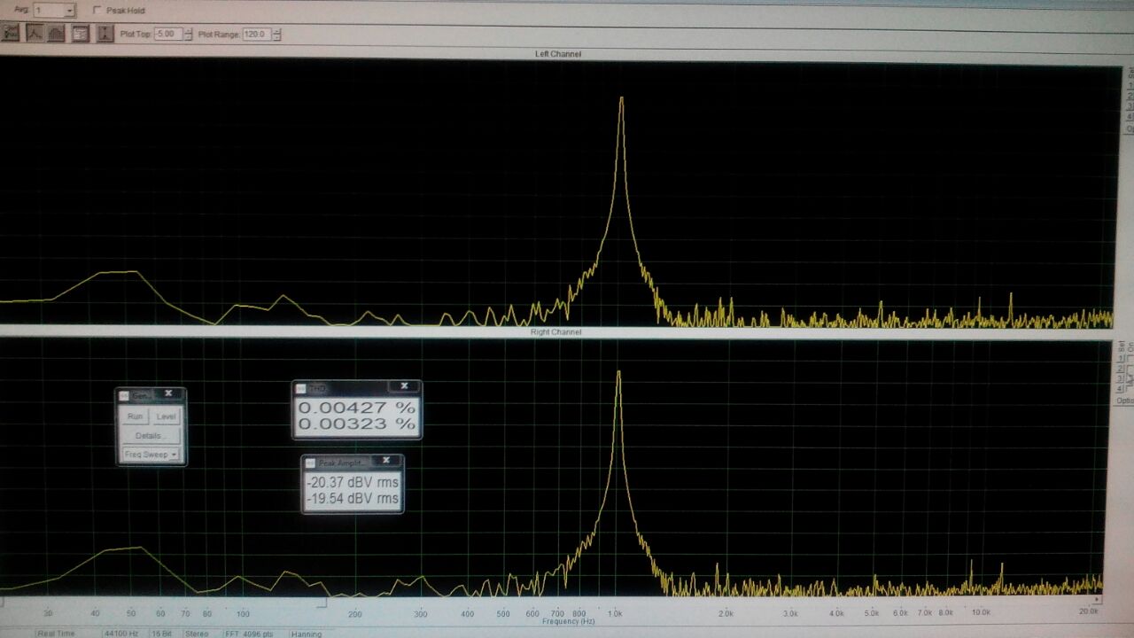
Task: Click the bar-graph spectrum view icon
Action: [x=57, y=34]
